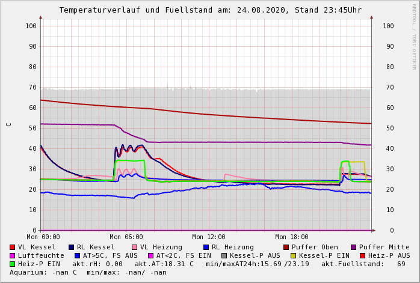Click the 'Mon 18:00' time axis label
420x283 pixels.
coord(292,237)
